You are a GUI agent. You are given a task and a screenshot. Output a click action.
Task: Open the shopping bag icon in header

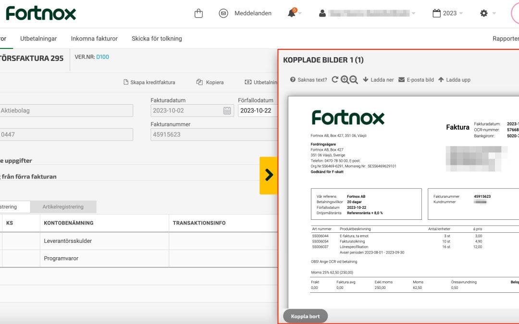pyautogui.click(x=198, y=13)
